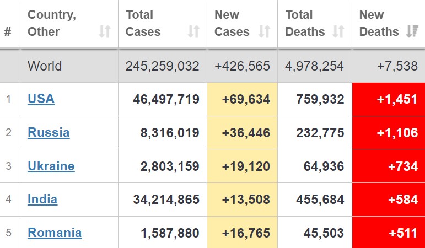Sort by Country, Other column arrows
The image size is (425, 248).
coord(105,31)
